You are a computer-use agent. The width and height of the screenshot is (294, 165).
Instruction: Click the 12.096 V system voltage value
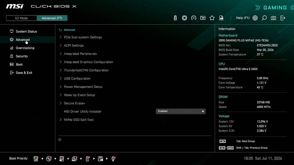coord(262,122)
